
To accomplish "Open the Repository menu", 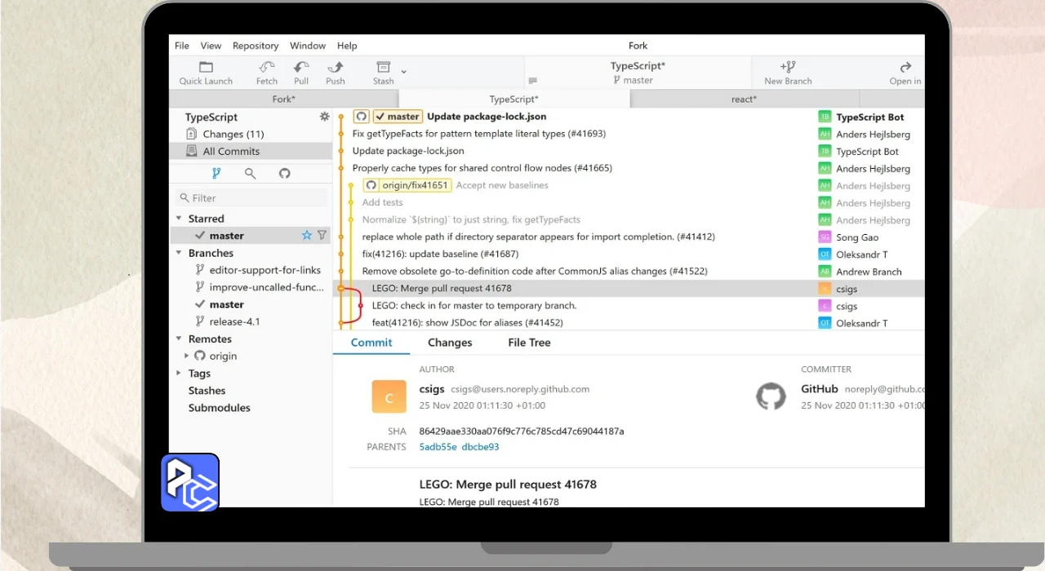I will [x=255, y=46].
